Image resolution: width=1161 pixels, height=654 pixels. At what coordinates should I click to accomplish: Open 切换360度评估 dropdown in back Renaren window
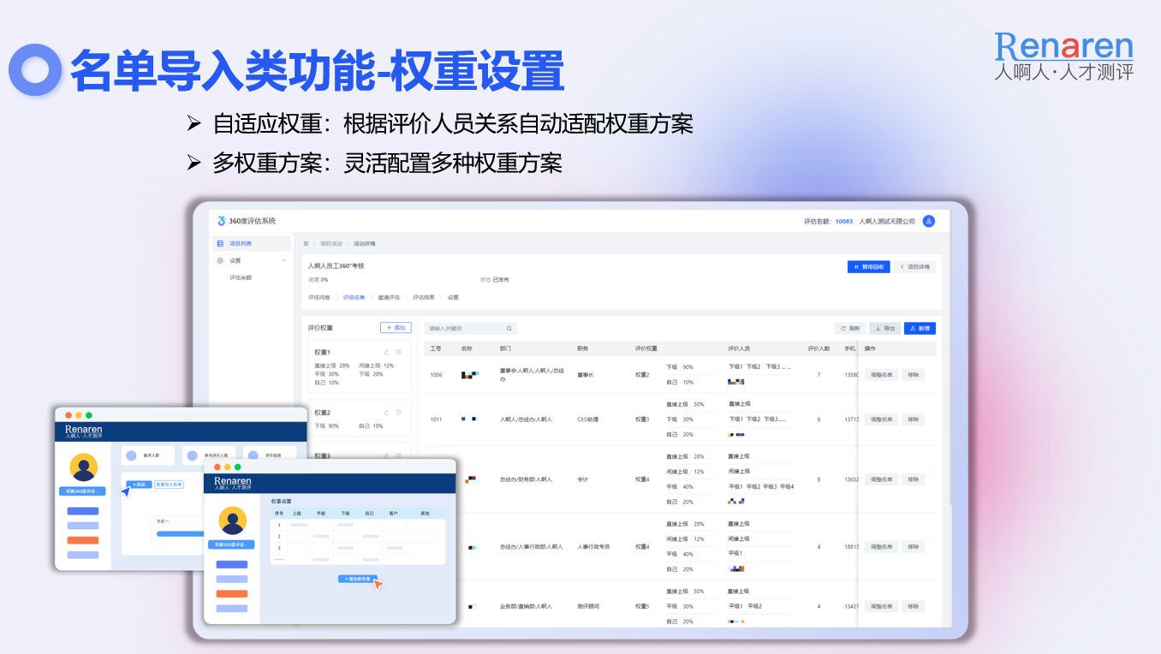[82, 491]
